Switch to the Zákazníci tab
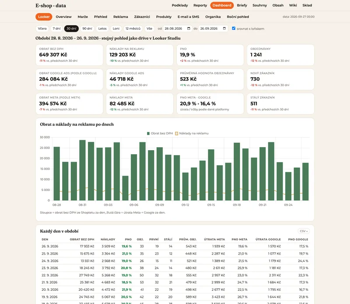The image size is (350, 304). click(142, 17)
